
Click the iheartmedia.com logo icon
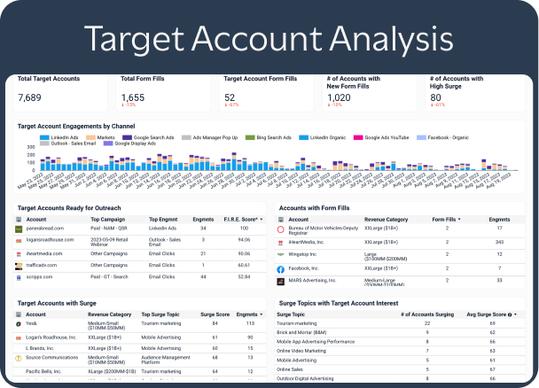pos(19,254)
